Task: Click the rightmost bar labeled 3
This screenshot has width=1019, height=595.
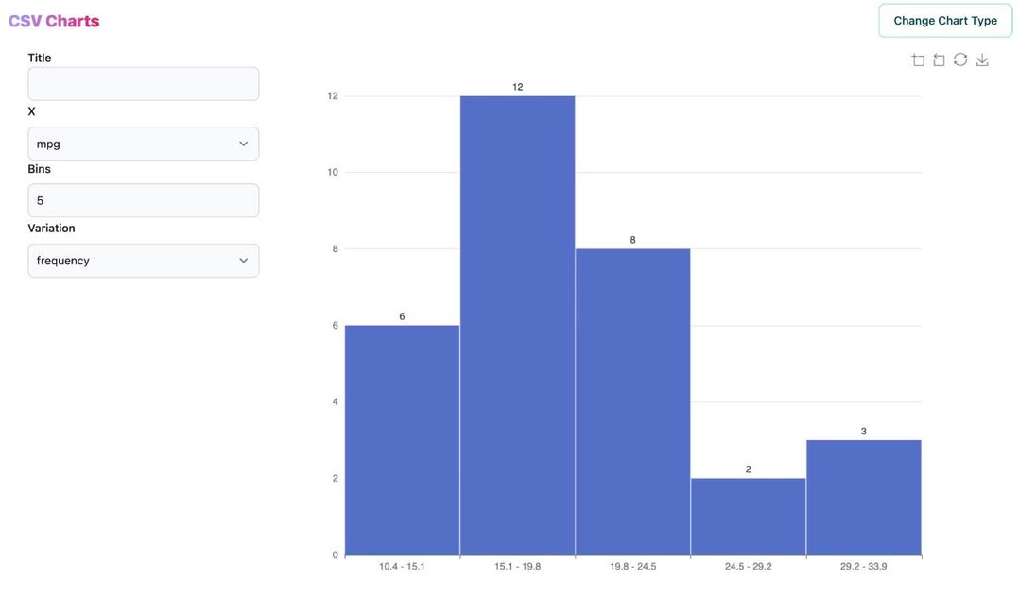Action: pyautogui.click(x=863, y=496)
